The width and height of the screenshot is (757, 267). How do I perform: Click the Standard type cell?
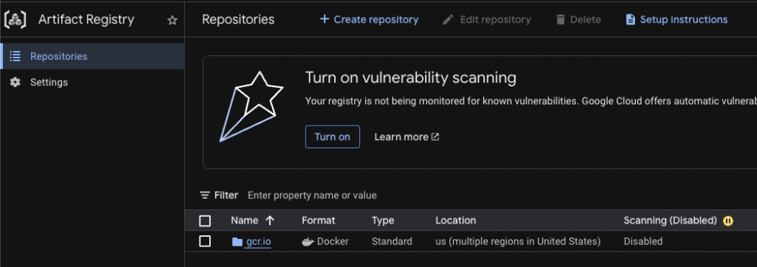392,241
